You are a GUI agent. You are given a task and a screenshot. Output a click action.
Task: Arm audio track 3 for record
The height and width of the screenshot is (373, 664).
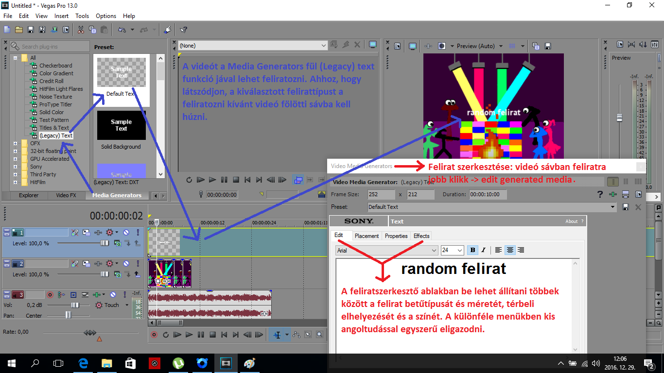[50, 295]
